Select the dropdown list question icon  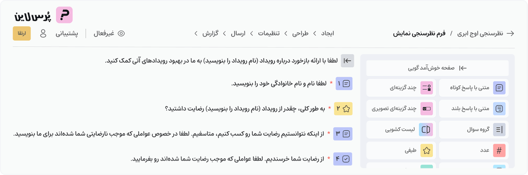pos(427,129)
